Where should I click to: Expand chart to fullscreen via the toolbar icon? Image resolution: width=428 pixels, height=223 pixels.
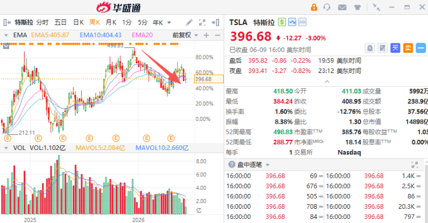[x=202, y=22]
